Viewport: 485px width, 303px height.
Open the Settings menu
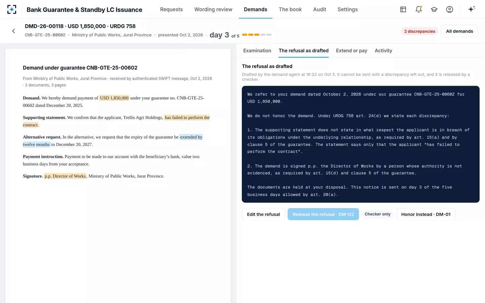point(348,9)
